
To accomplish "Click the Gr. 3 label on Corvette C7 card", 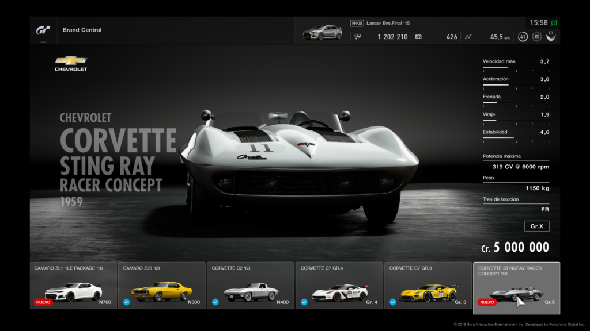I will click(460, 302).
